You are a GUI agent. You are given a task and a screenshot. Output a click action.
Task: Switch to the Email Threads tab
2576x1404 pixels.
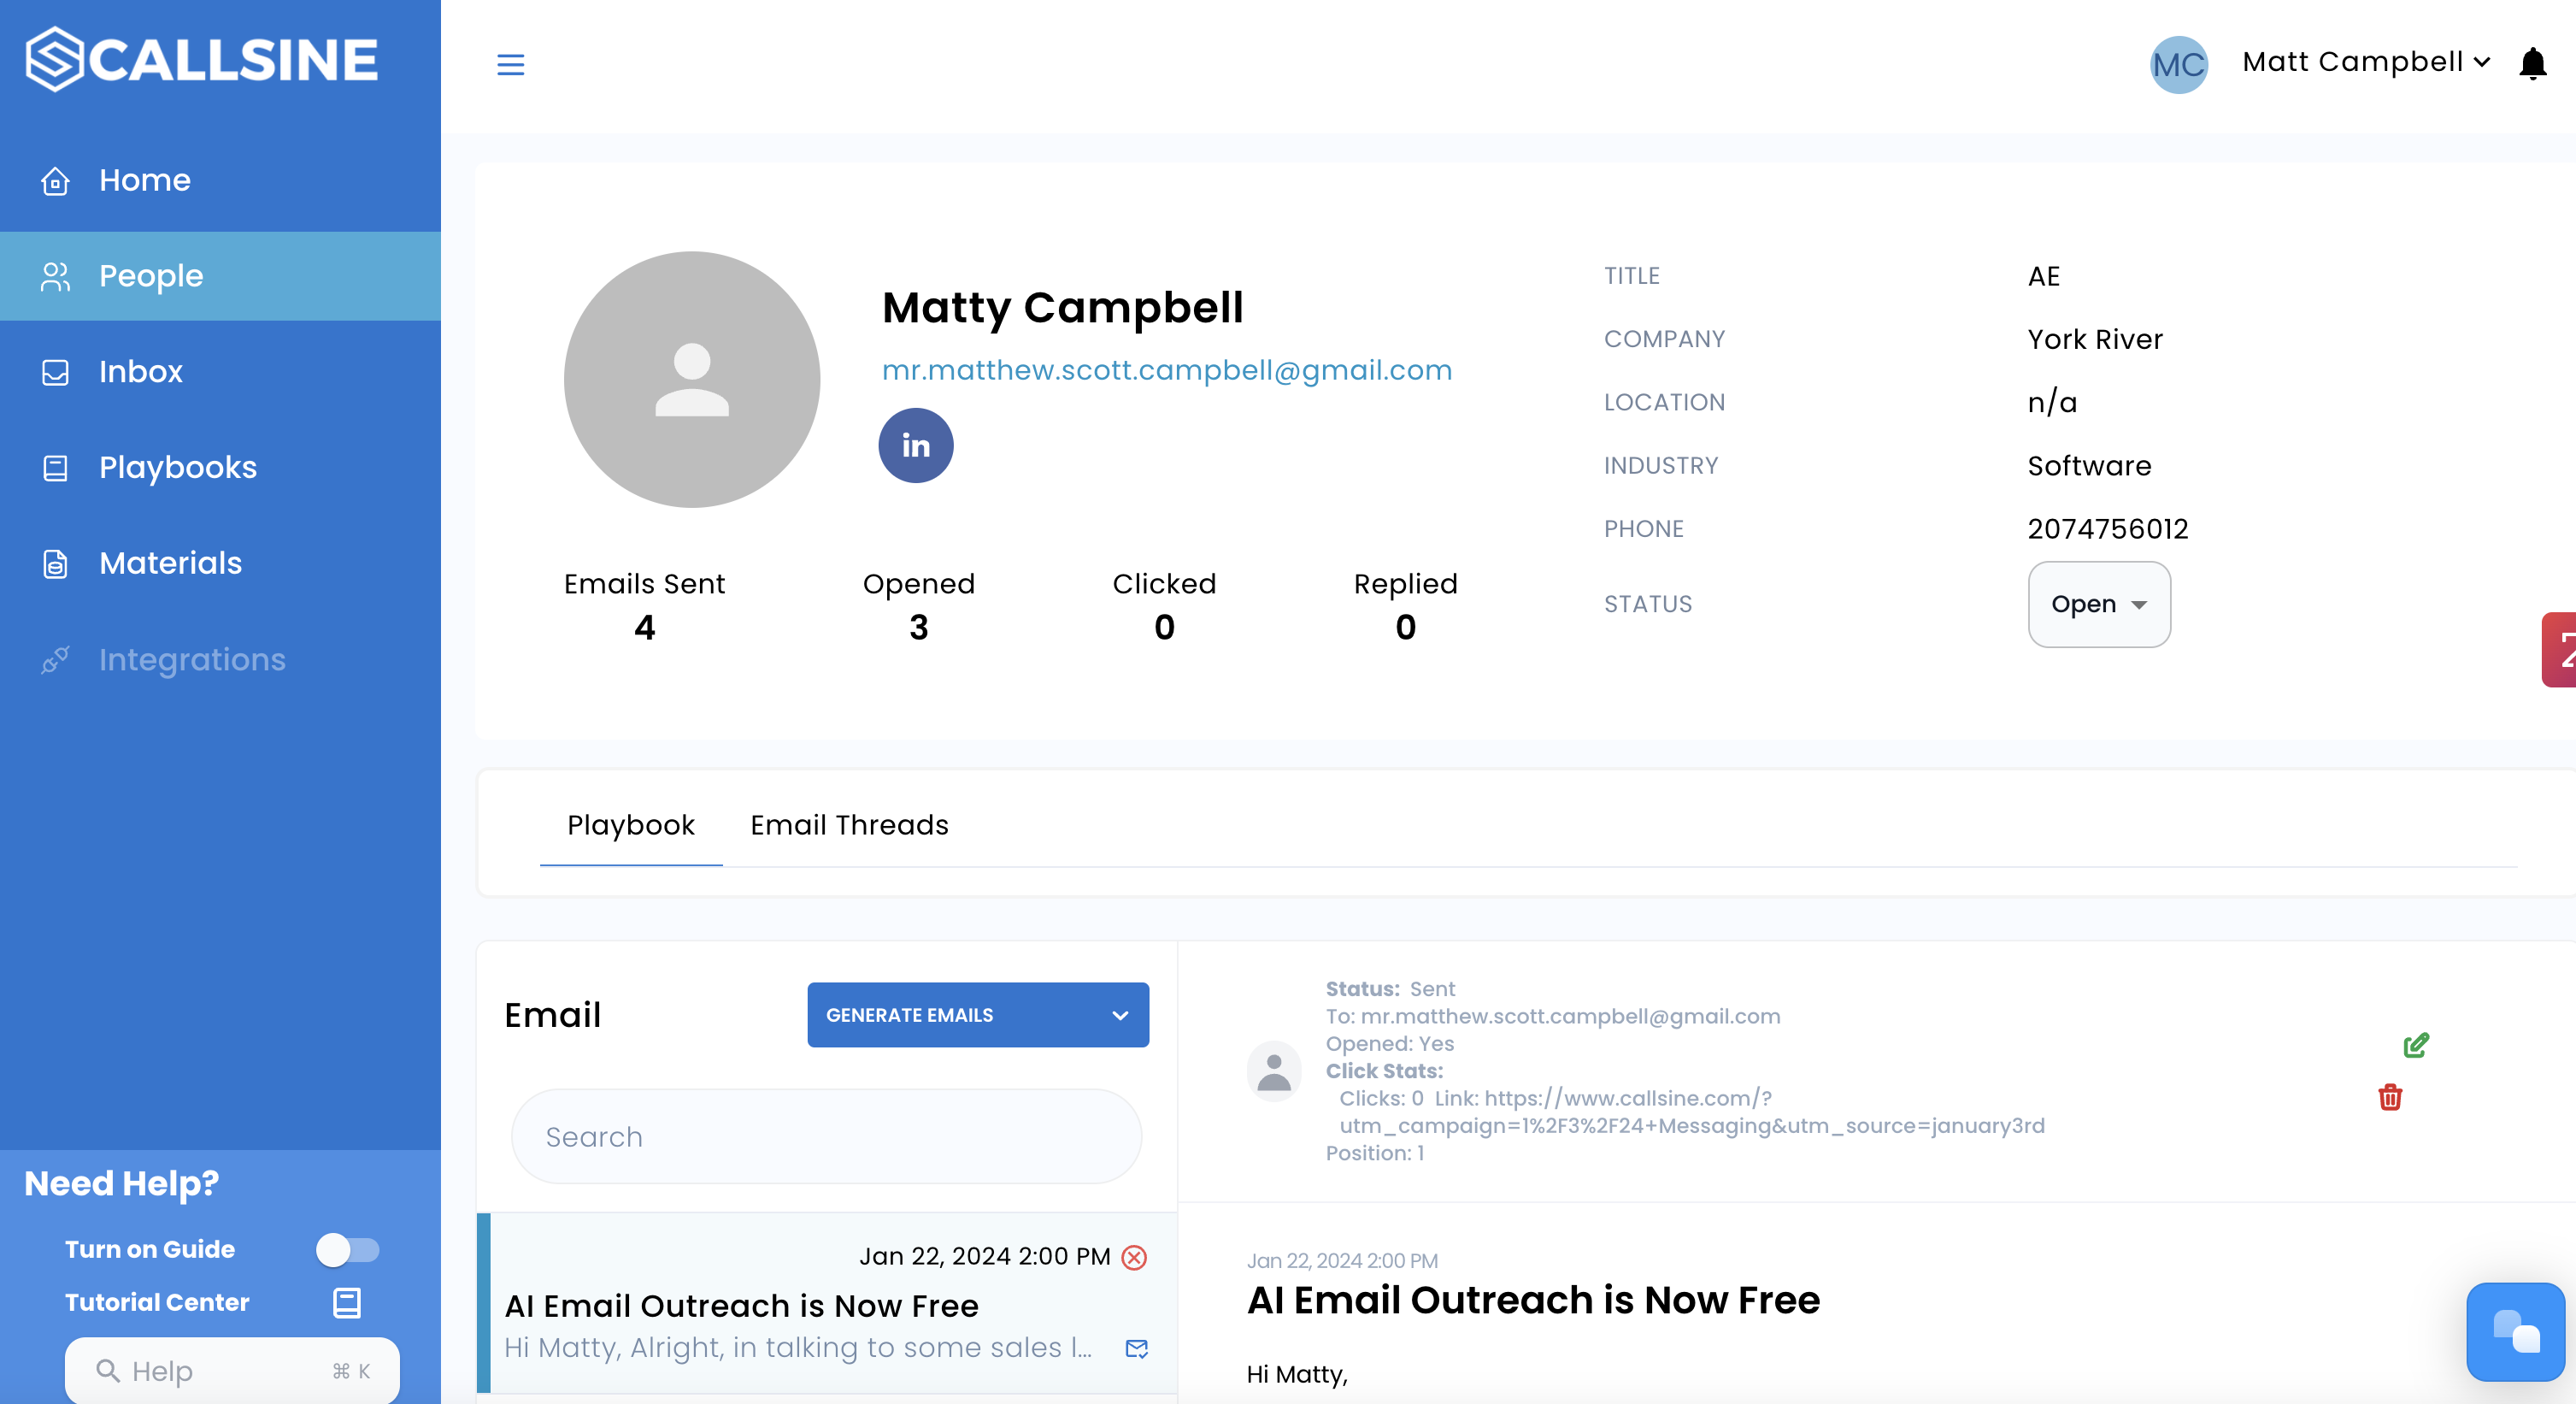click(849, 824)
